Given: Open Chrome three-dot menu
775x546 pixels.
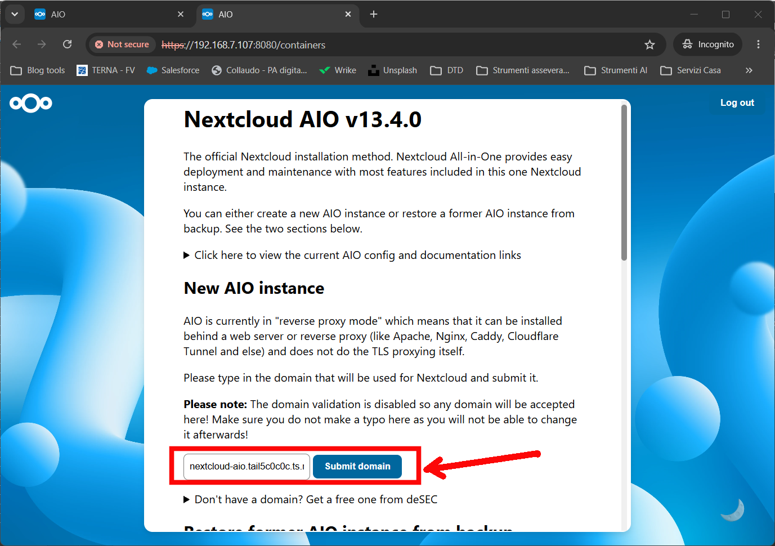Looking at the screenshot, I should [758, 44].
